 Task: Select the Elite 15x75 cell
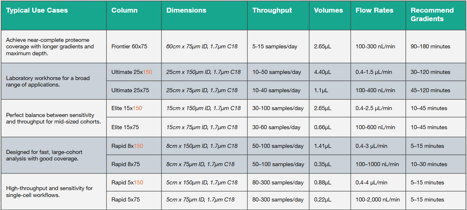point(125,127)
